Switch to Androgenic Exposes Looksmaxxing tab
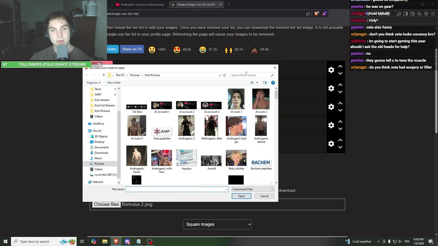438x246 pixels. (x=140, y=4)
